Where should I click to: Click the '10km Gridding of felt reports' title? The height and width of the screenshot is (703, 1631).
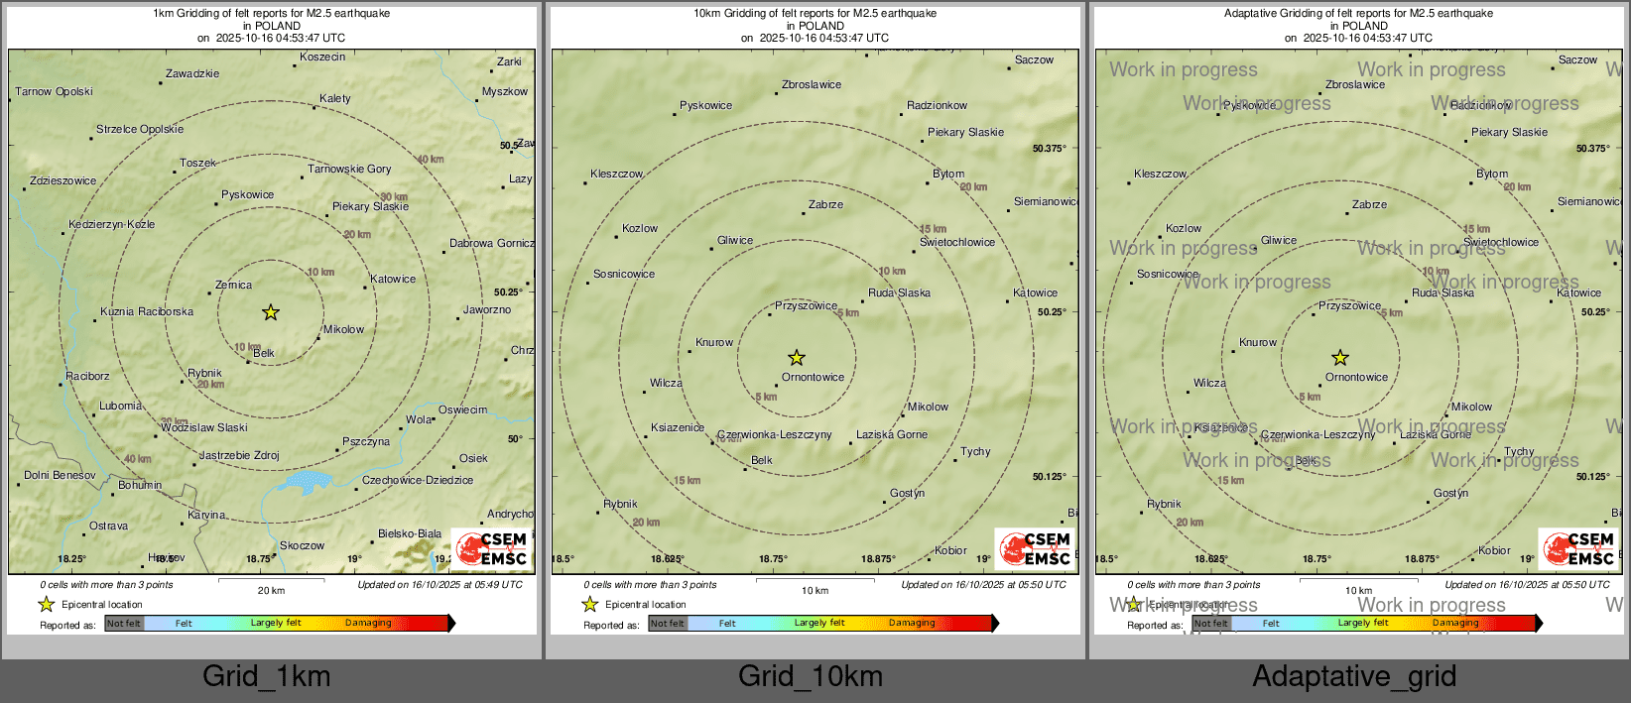pos(815,14)
